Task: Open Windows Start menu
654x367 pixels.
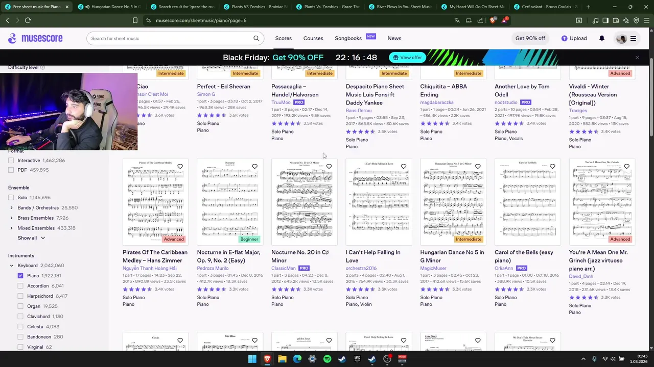Action: (252, 359)
